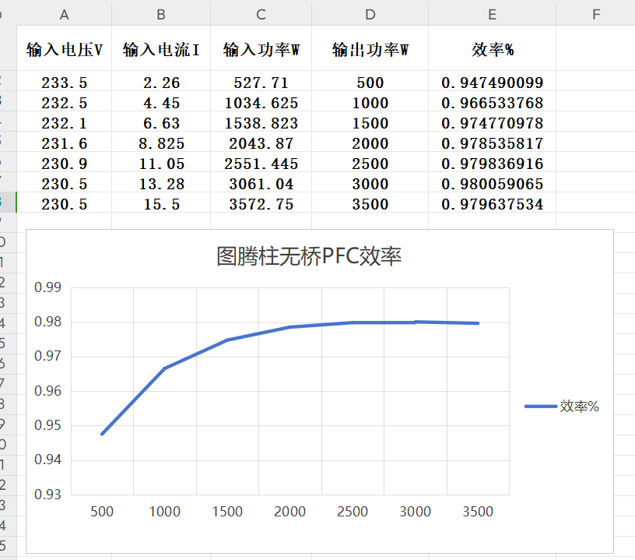Select column header F
Viewport: 635px width, 560px height.
point(595,13)
